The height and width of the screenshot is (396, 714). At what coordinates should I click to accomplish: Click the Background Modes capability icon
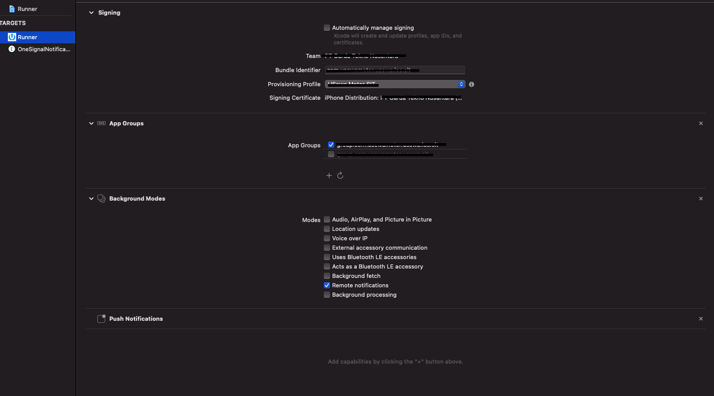[x=100, y=198]
